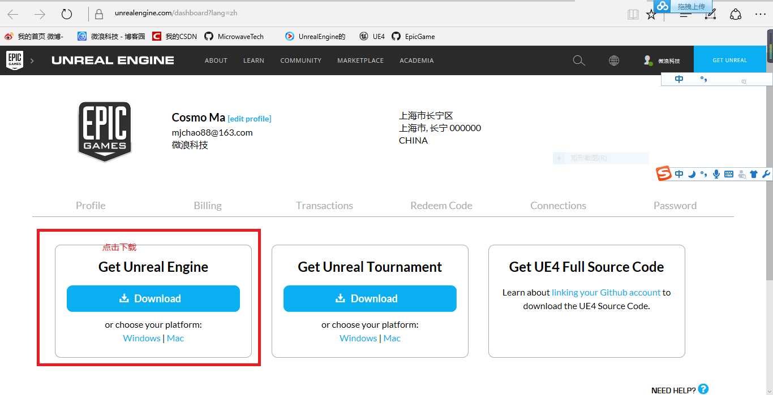Choose Mac under Get Unreal Tournament

(x=392, y=338)
